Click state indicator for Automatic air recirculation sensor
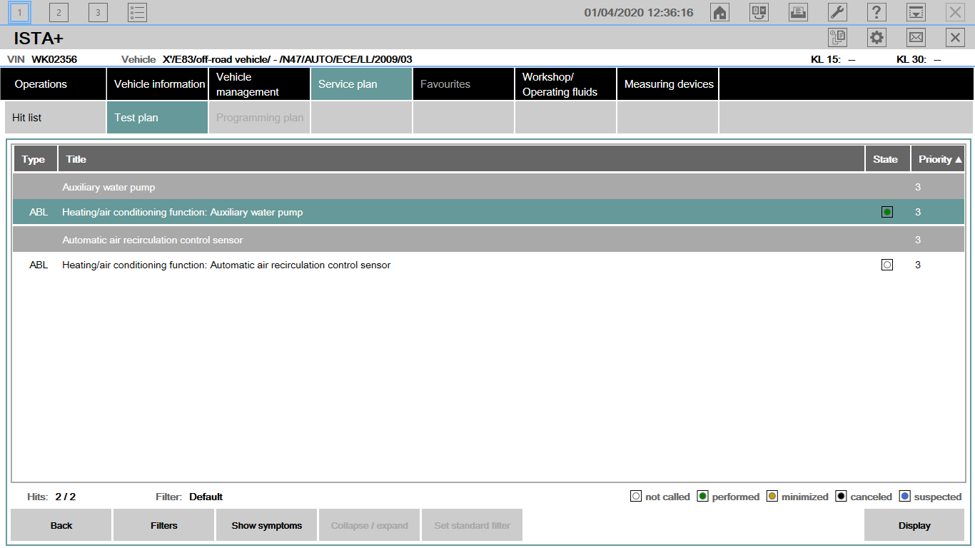The width and height of the screenshot is (975, 548). (886, 265)
